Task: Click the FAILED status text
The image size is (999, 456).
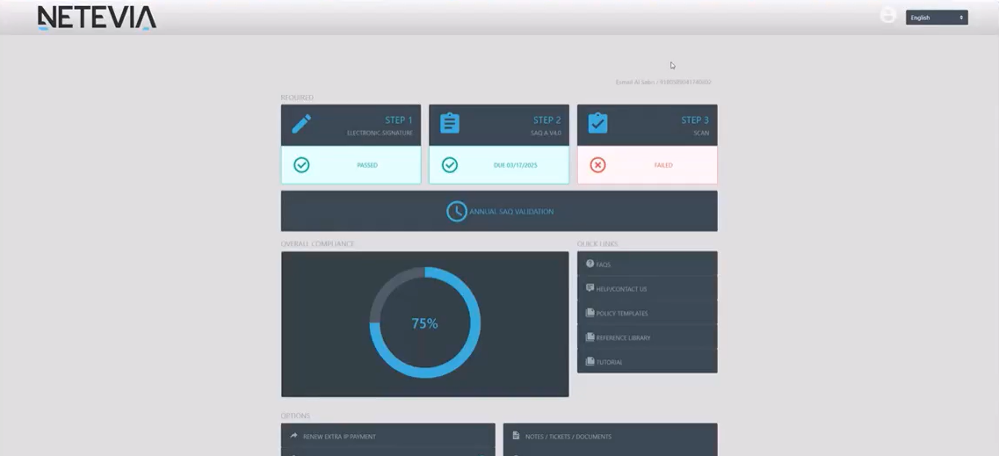Action: pos(663,165)
